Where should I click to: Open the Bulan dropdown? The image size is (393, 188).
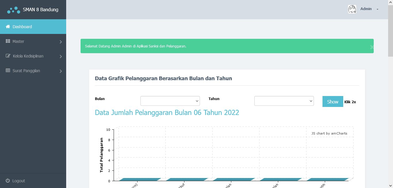(170, 101)
